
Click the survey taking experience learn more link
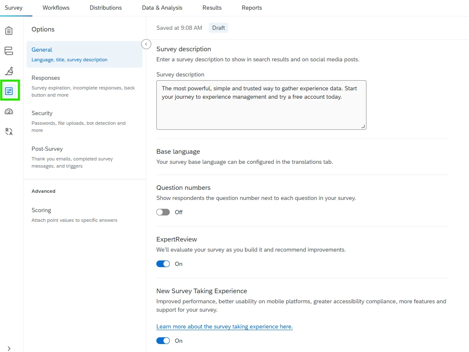click(x=224, y=326)
